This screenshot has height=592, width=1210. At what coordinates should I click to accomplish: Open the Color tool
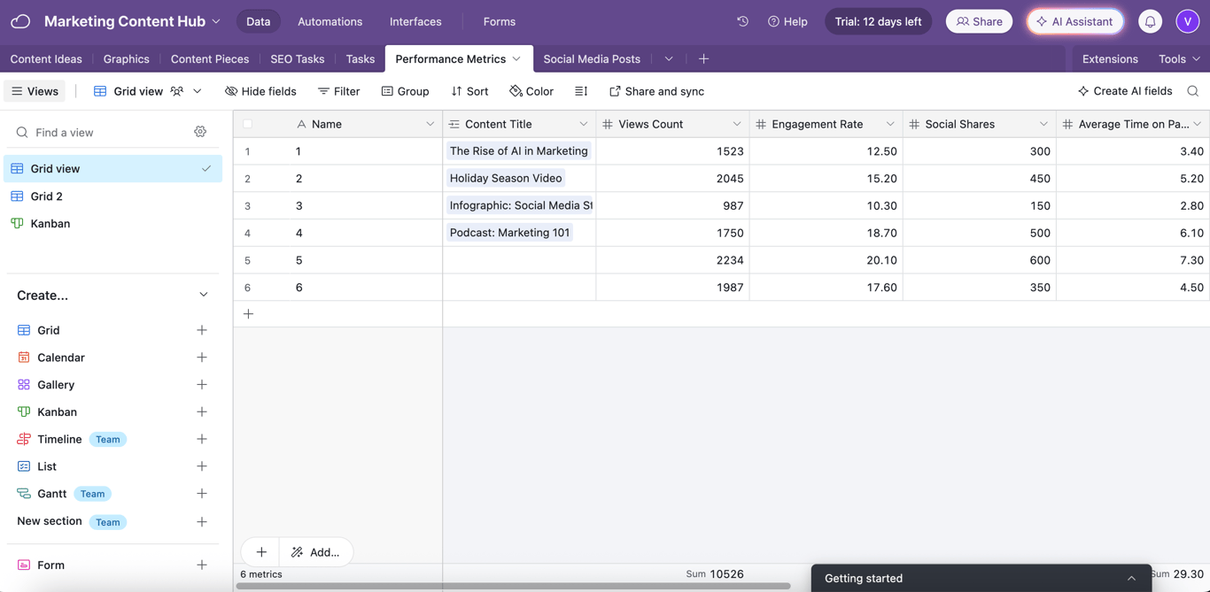pos(531,91)
